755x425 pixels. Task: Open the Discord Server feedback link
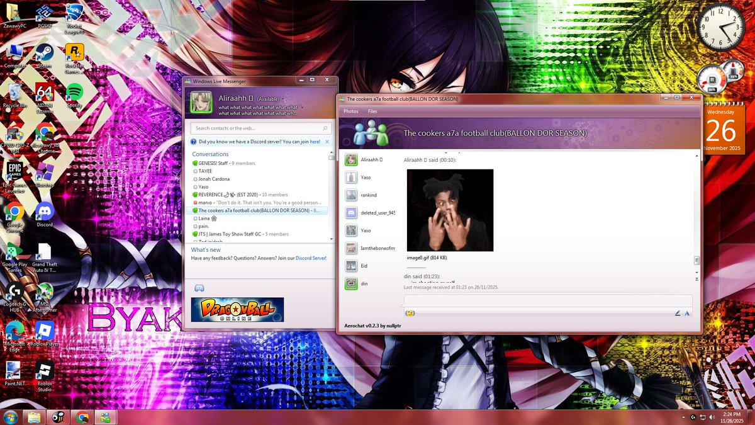click(311, 258)
